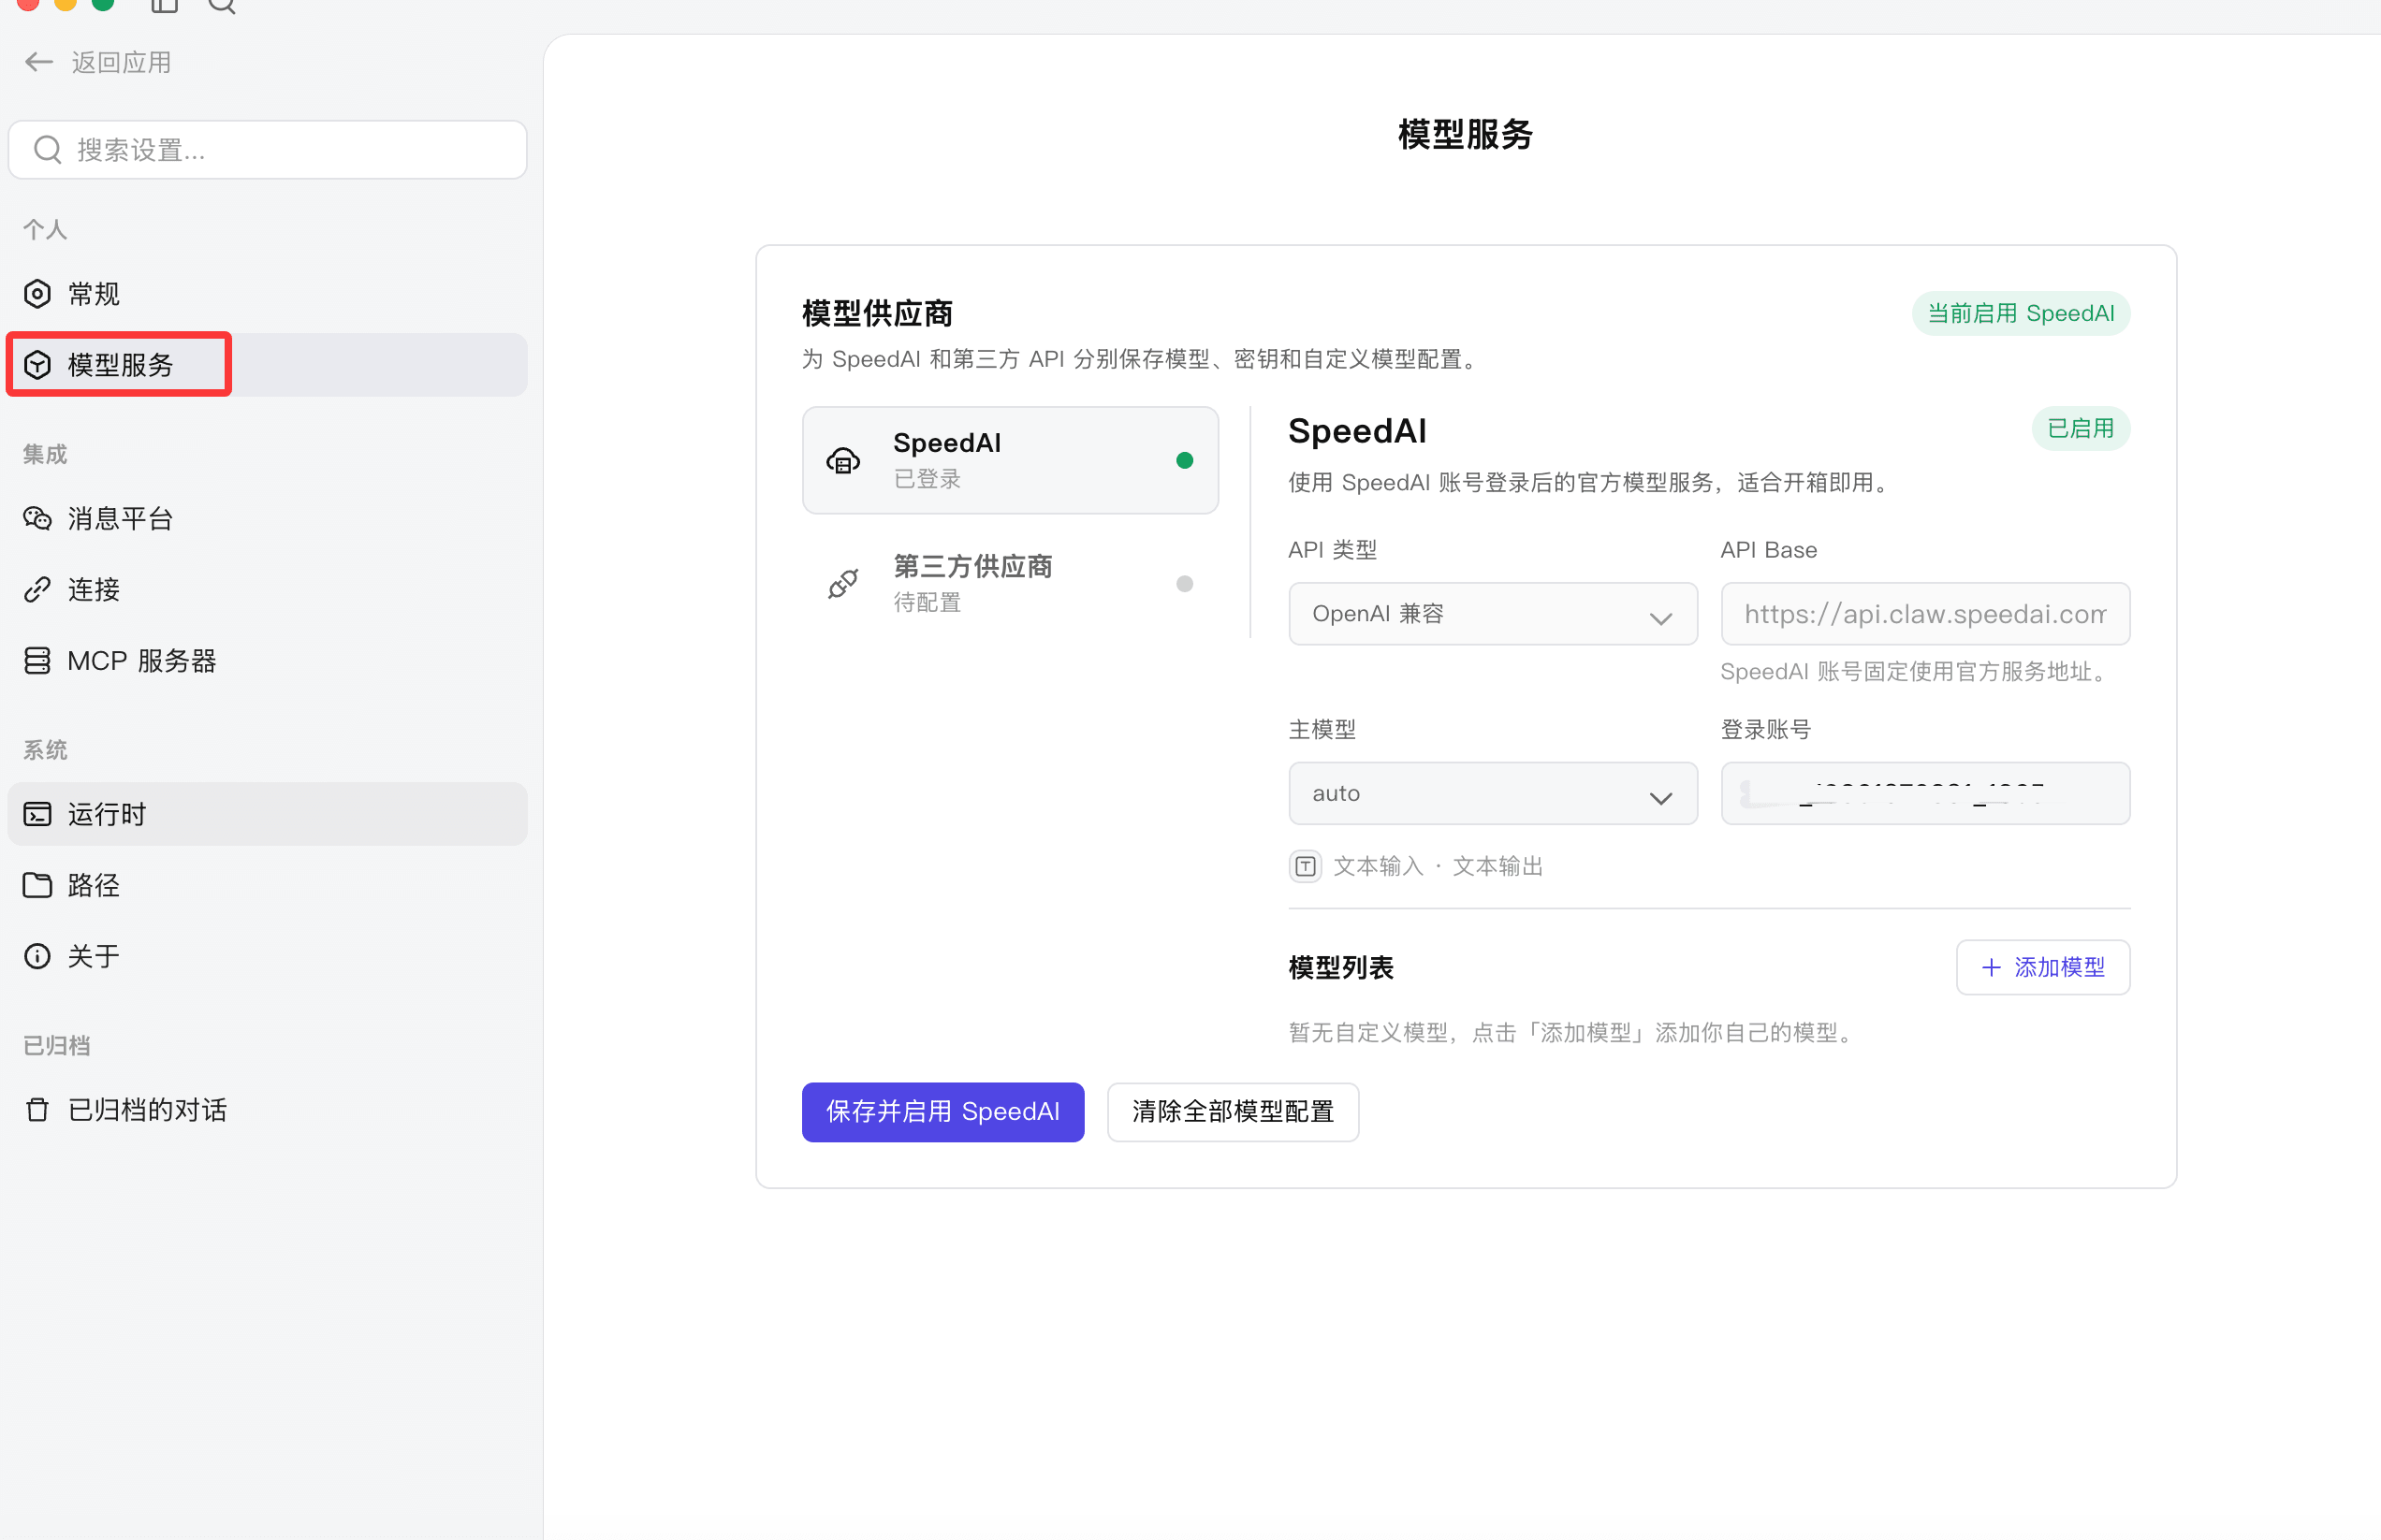
Task: Click the search icon in the settings search box
Action: click(x=47, y=150)
